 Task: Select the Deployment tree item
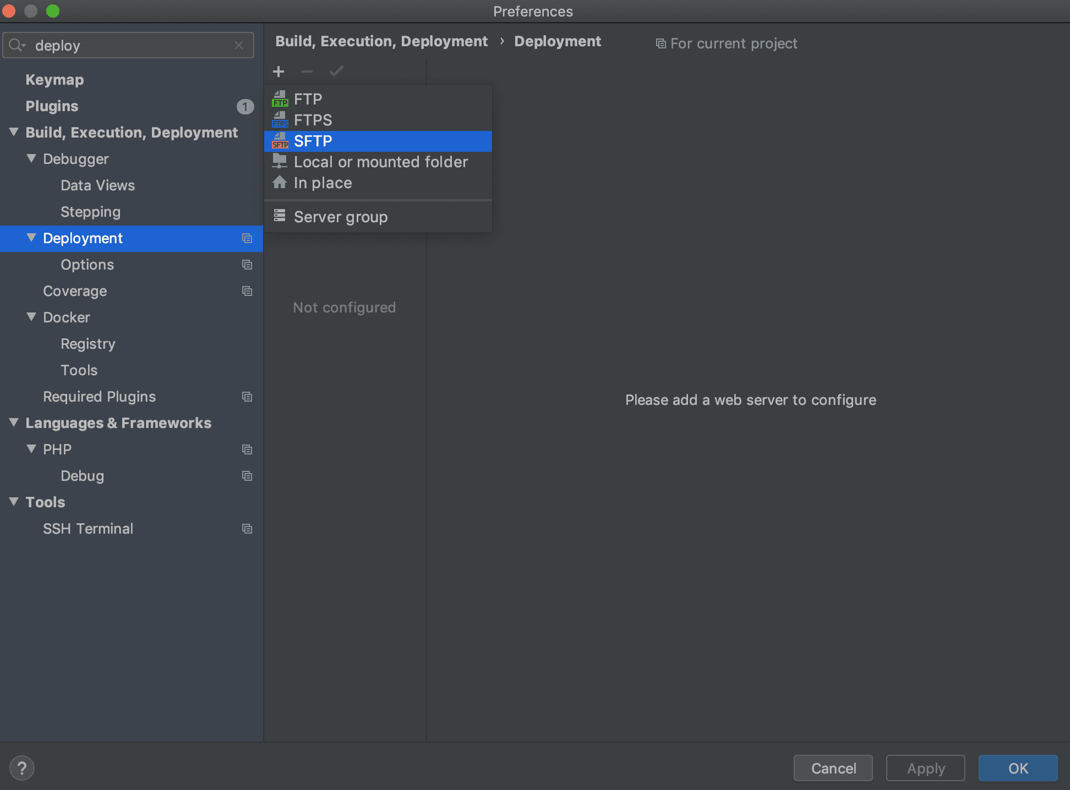pos(81,238)
